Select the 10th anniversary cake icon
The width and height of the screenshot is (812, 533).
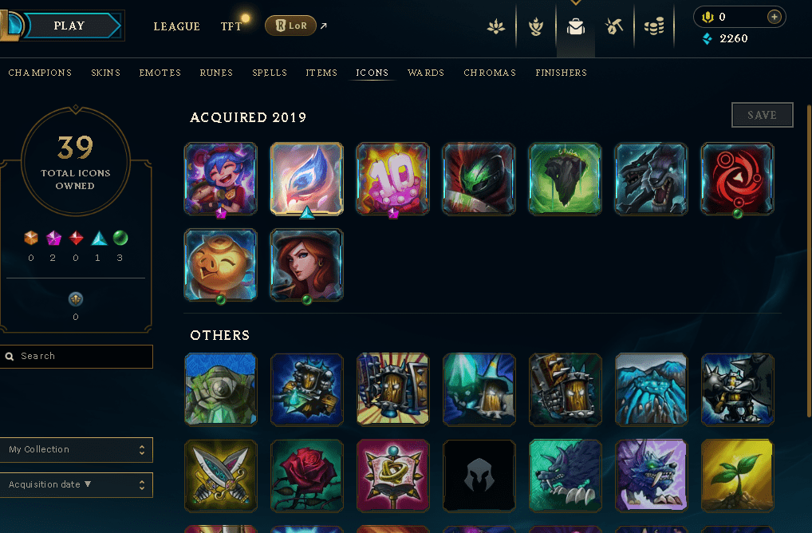click(392, 179)
